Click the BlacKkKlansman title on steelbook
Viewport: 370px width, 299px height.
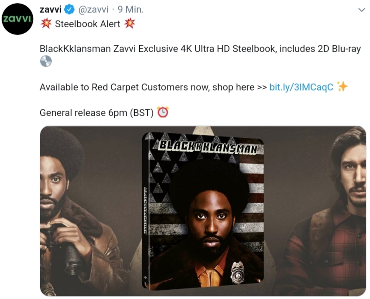coord(208,147)
